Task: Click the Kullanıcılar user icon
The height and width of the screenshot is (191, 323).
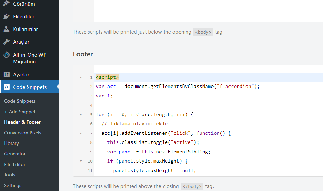Action: pyautogui.click(x=6, y=30)
